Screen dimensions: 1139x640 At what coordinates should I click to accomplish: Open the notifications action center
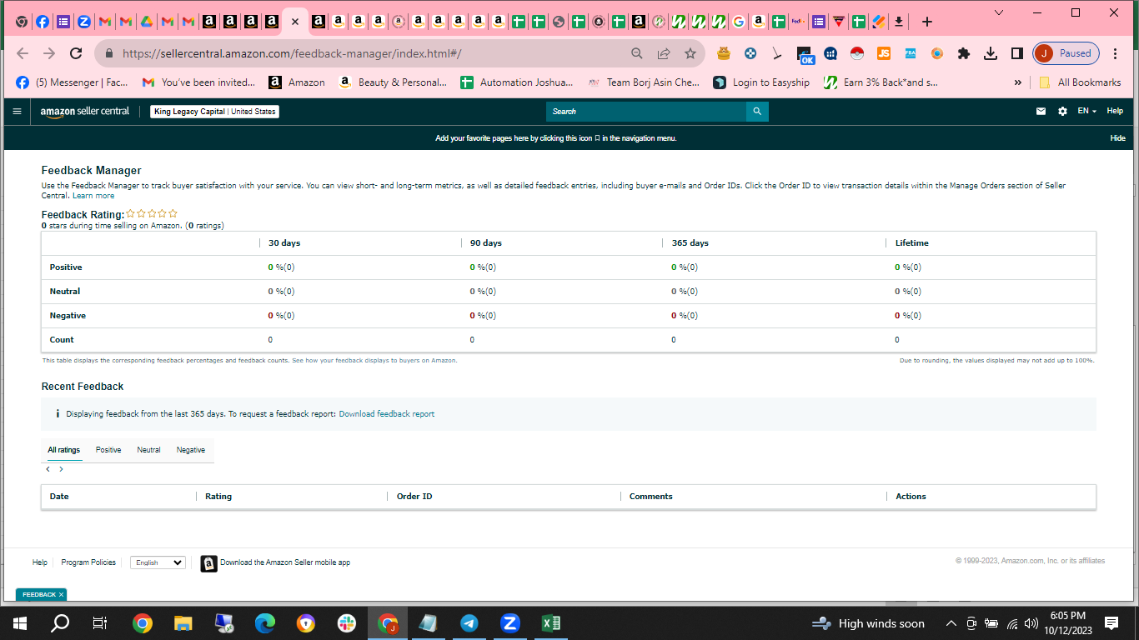(1111, 622)
